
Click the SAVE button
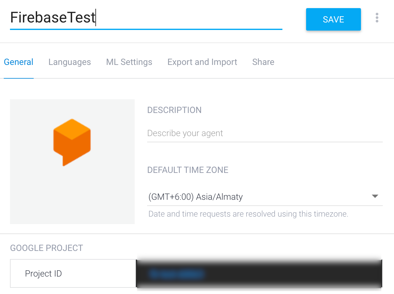point(333,19)
